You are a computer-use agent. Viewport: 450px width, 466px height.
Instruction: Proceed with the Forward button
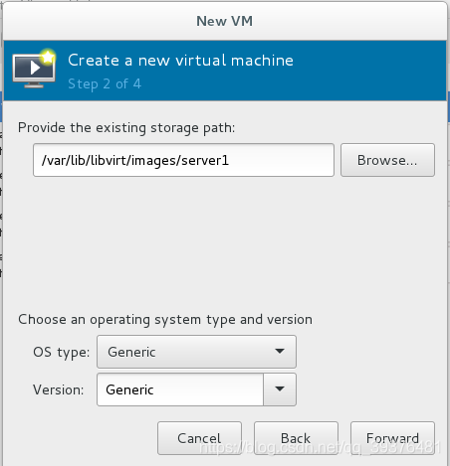392,438
